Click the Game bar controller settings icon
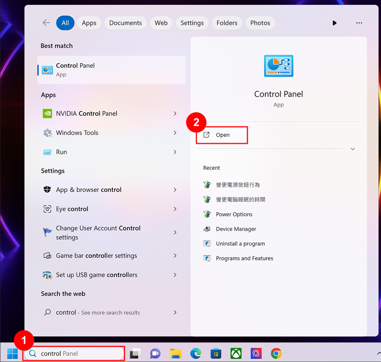The width and height of the screenshot is (381, 362). pyautogui.click(x=47, y=256)
